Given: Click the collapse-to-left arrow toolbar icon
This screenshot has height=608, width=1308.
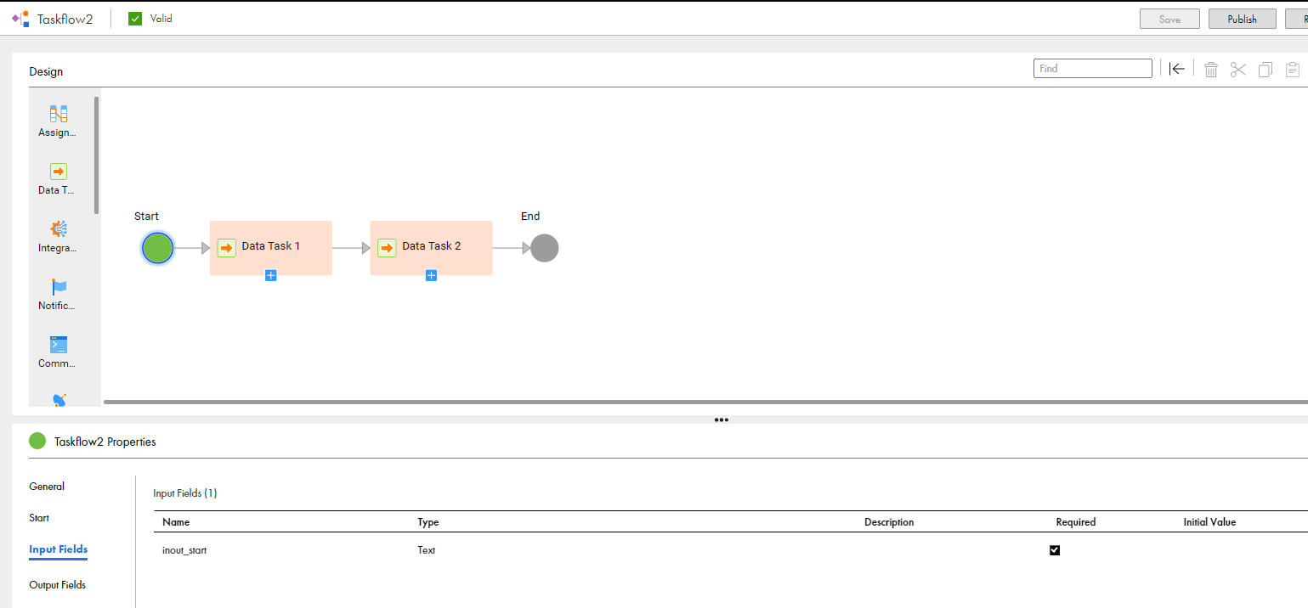Looking at the screenshot, I should point(1176,69).
